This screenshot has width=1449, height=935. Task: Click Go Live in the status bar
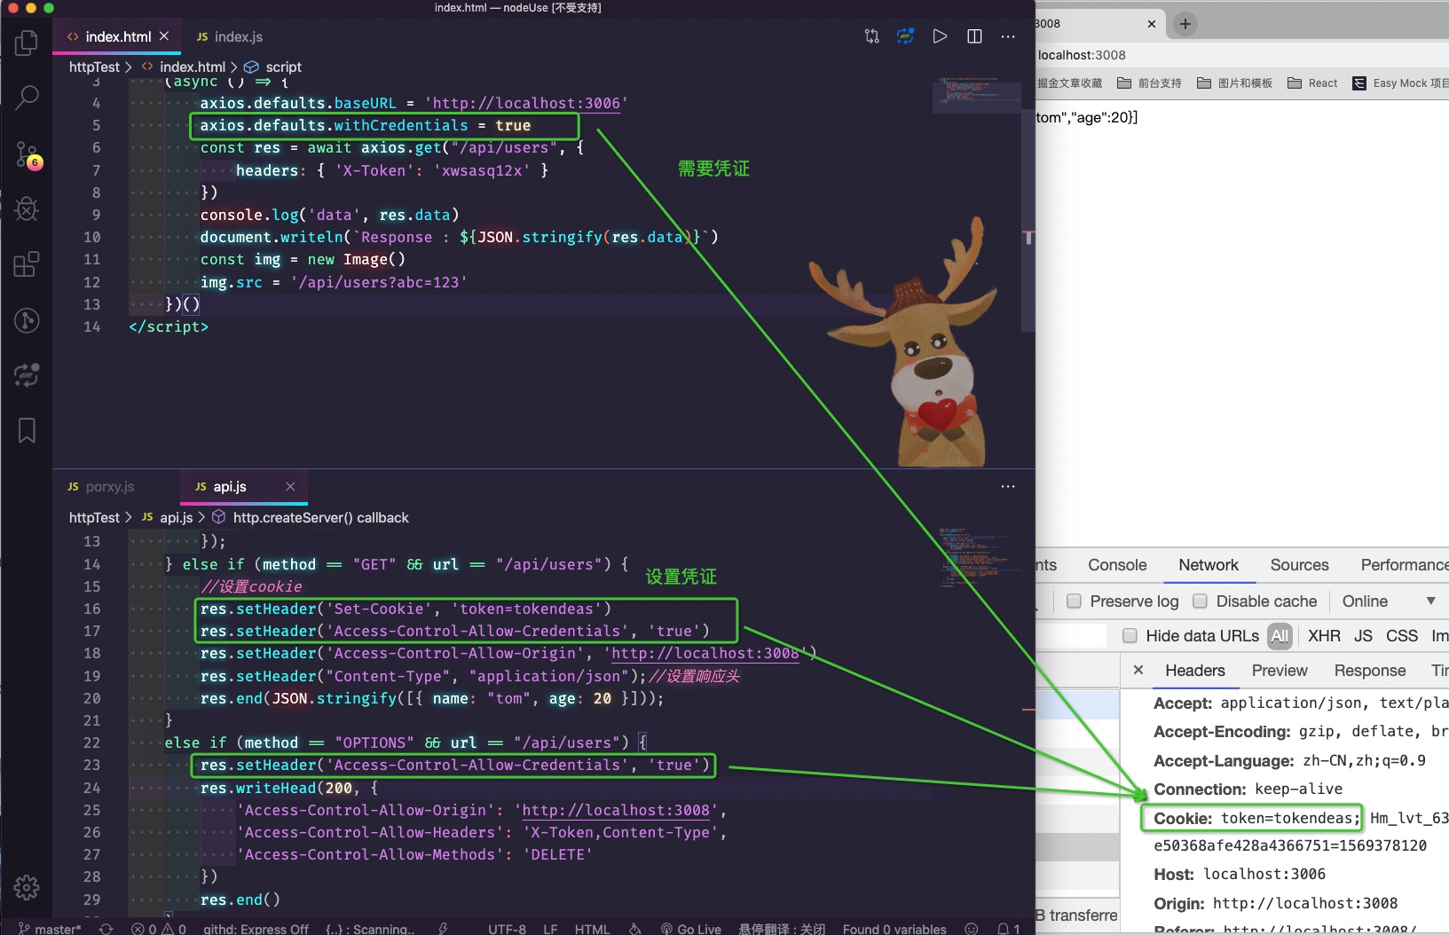click(690, 928)
